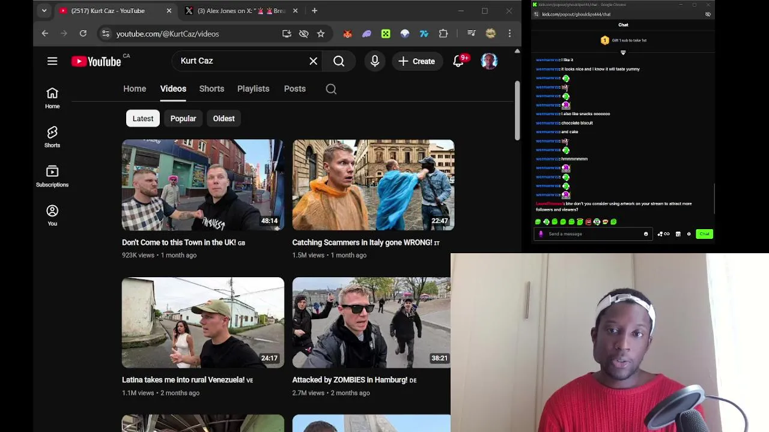Image resolution: width=769 pixels, height=432 pixels.
Task: Expand the gift sub leaderboard arrow in Kick
Action: (623, 53)
